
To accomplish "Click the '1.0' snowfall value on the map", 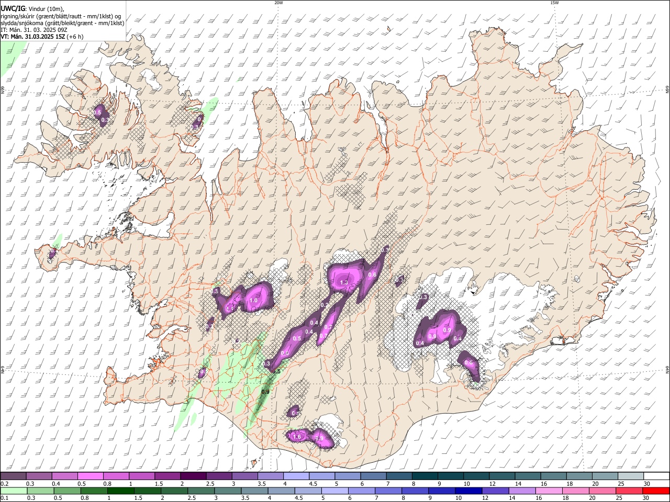I will (253, 301).
